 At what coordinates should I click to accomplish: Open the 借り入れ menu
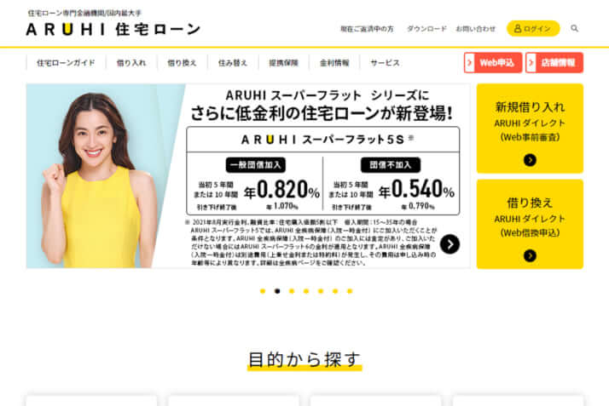click(x=131, y=63)
